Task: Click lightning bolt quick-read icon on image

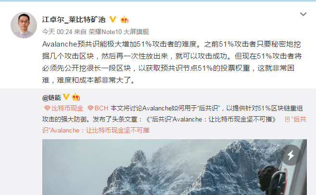Action: (291, 155)
